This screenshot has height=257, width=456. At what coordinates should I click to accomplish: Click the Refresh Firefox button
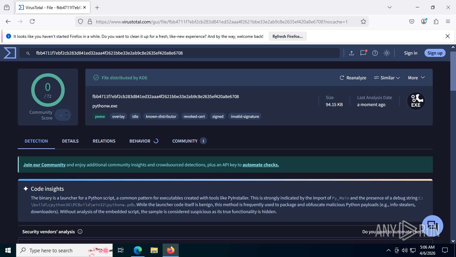click(288, 36)
